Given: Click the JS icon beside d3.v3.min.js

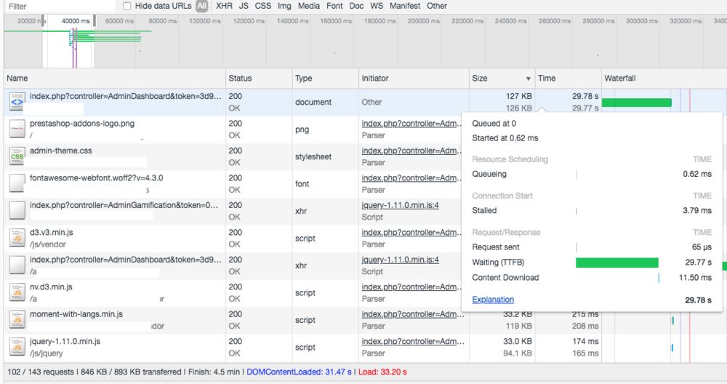Looking at the screenshot, I should pos(17,238).
